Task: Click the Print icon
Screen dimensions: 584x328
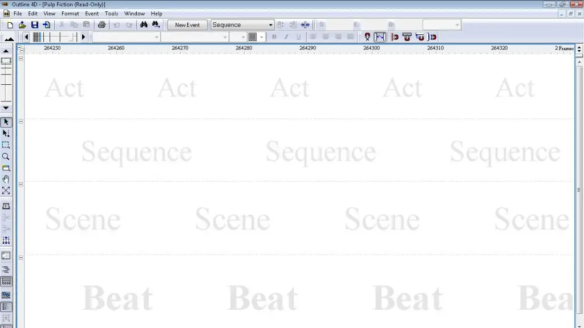Action: [x=102, y=25]
